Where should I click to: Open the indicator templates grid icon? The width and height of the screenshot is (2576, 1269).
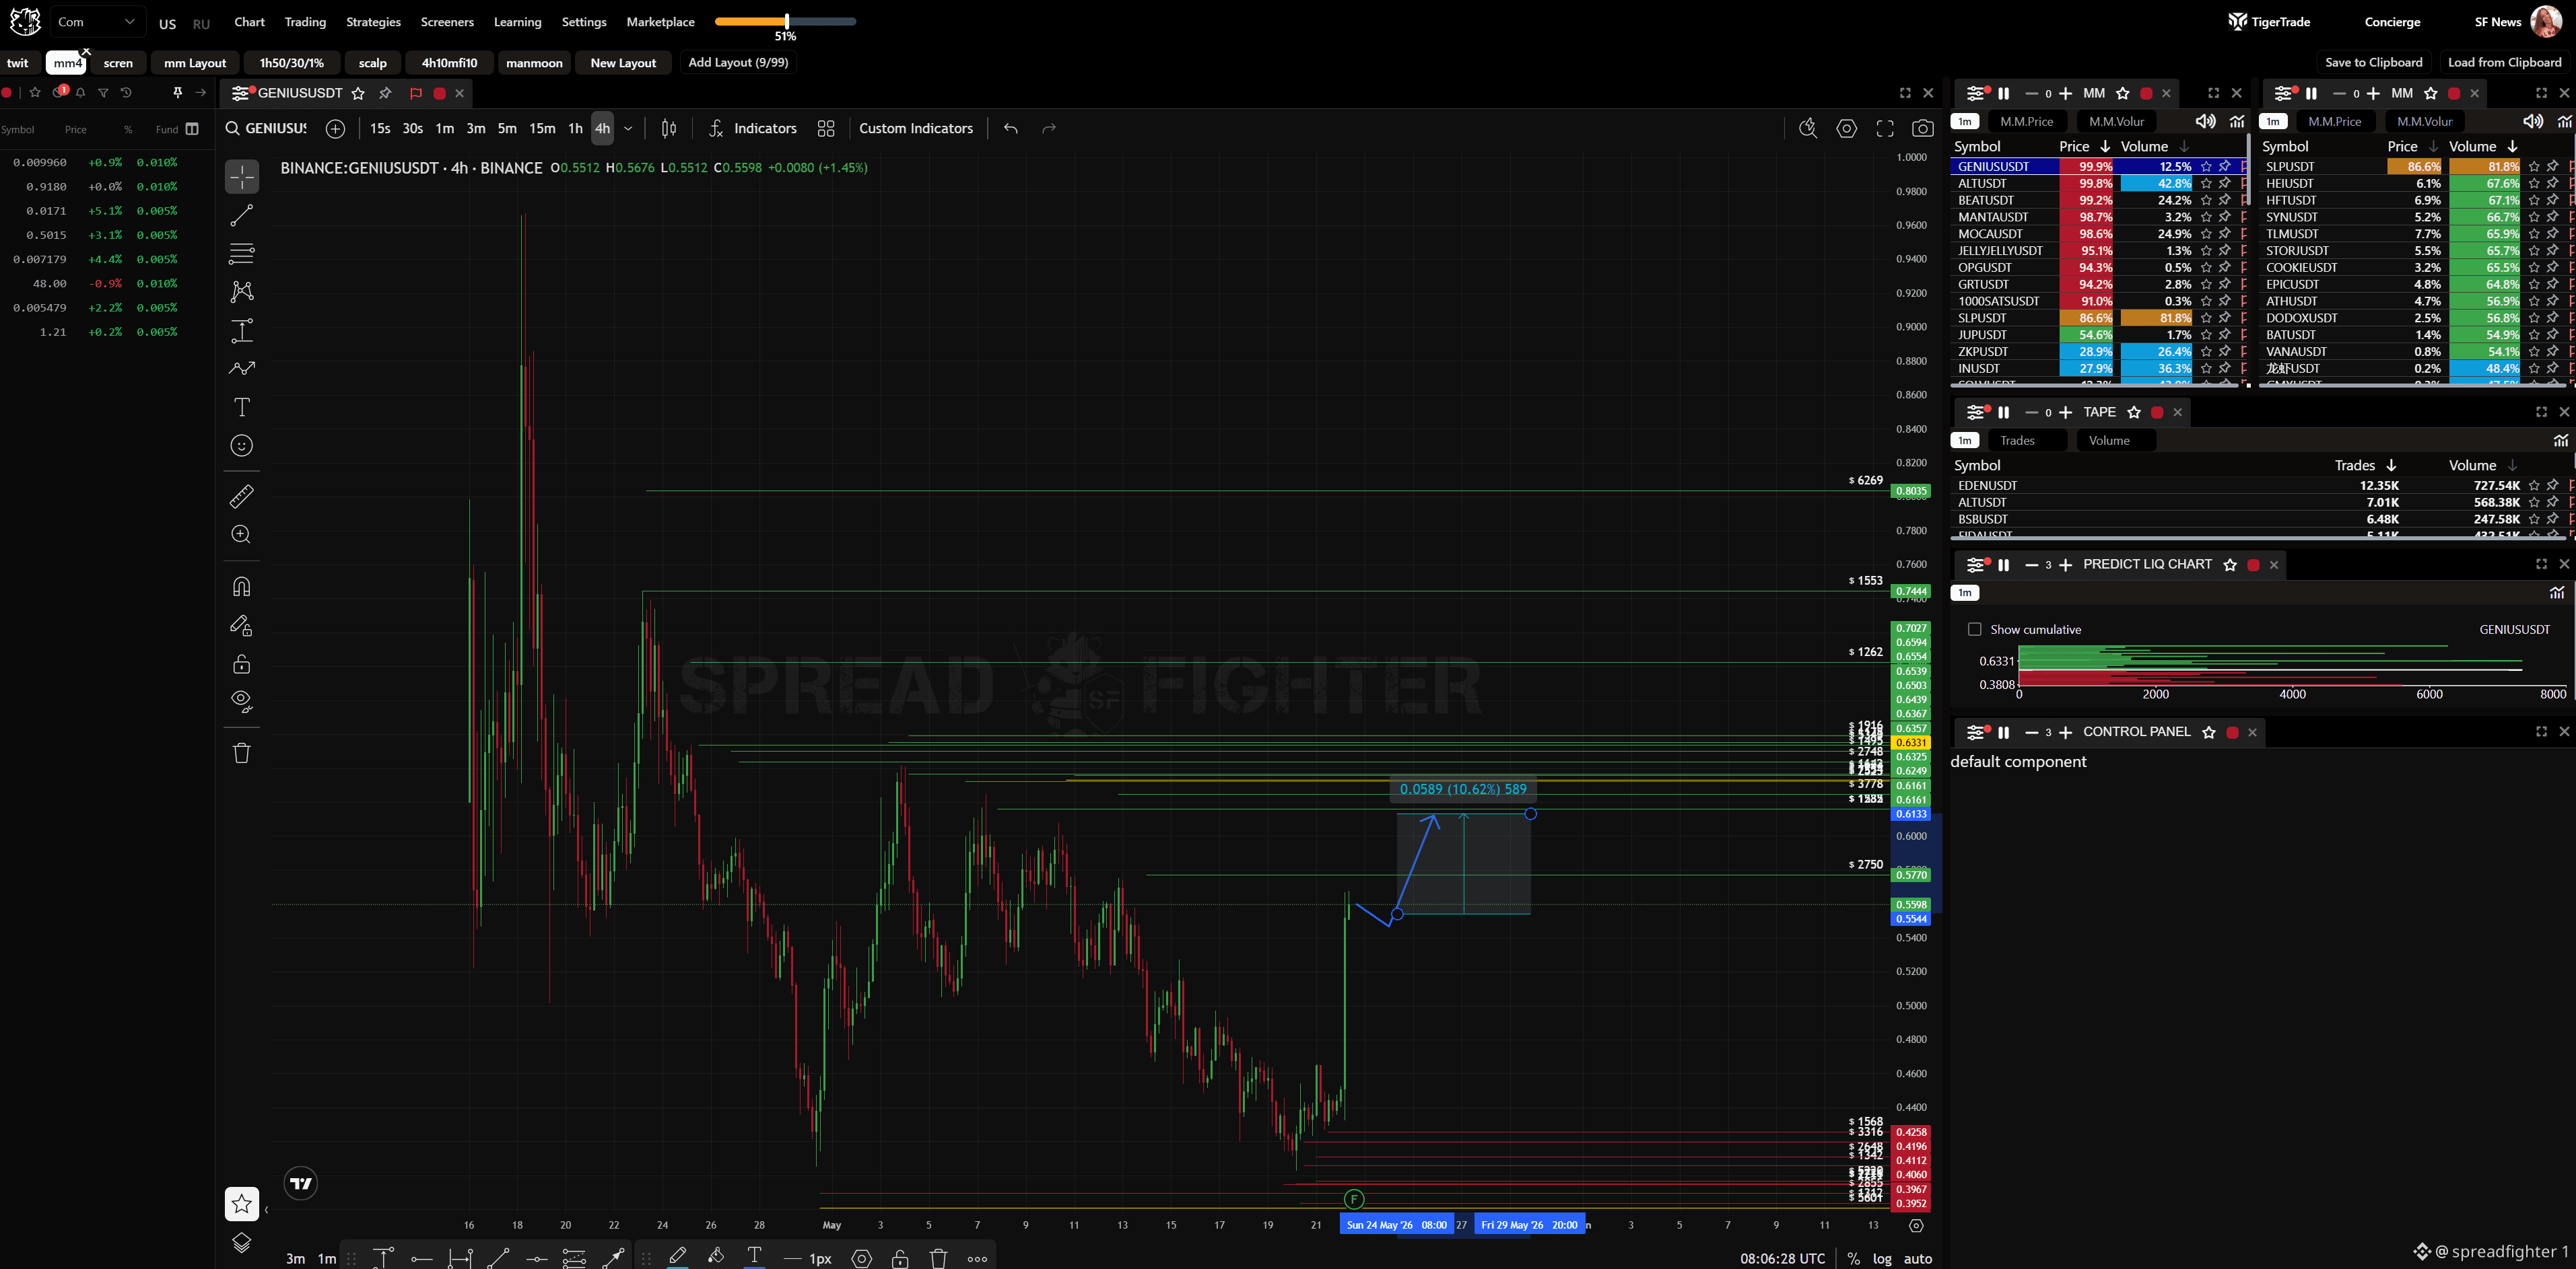[x=826, y=128]
